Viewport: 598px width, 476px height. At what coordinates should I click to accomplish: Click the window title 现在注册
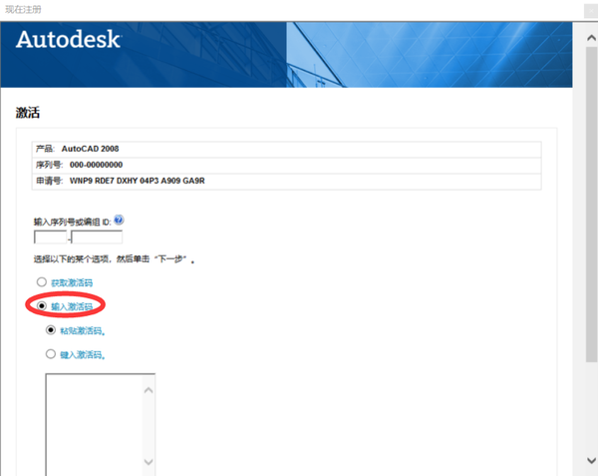pos(23,9)
